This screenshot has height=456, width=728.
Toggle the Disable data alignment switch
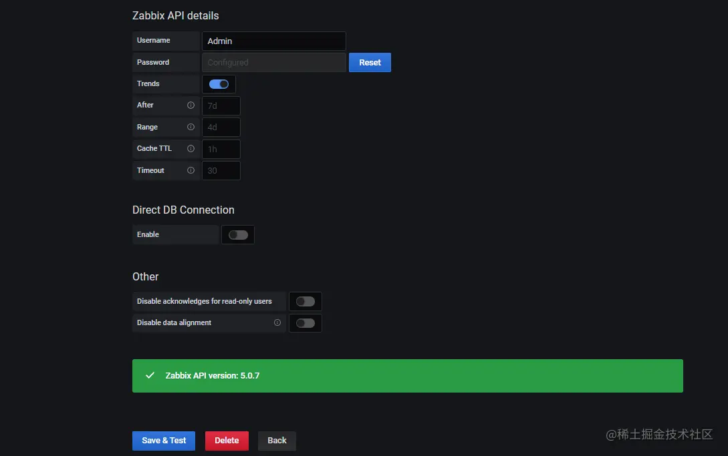tap(305, 323)
